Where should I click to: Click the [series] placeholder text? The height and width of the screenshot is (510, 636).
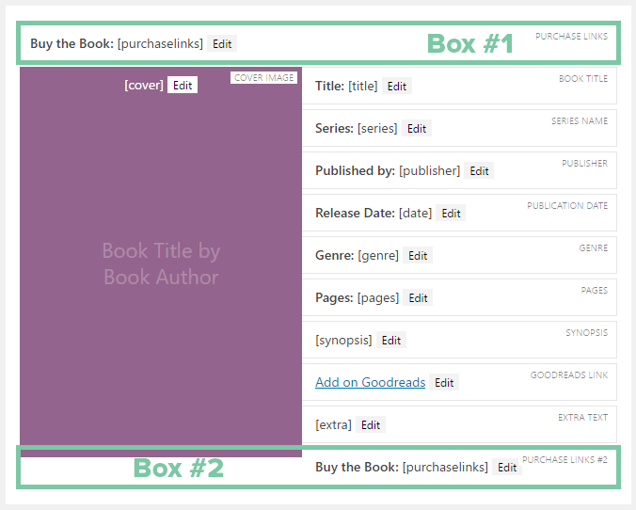coord(377,129)
